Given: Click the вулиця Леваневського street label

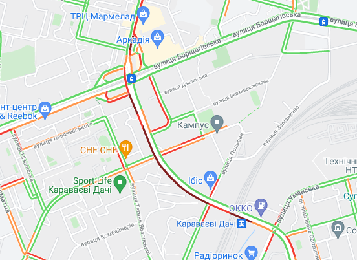Looking at the screenshot, I should click(63, 135).
